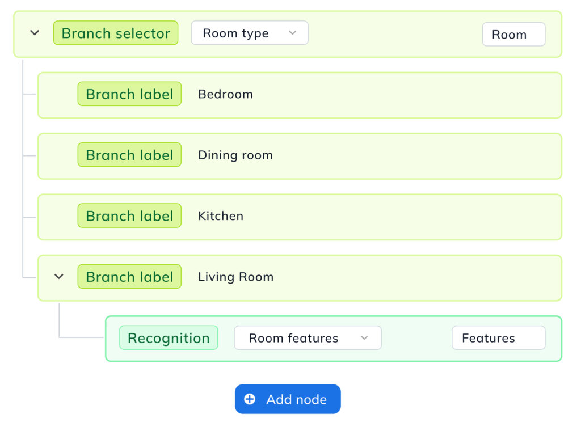Click the Branch label badge for Living Room
This screenshot has height=431, width=581.
click(129, 276)
